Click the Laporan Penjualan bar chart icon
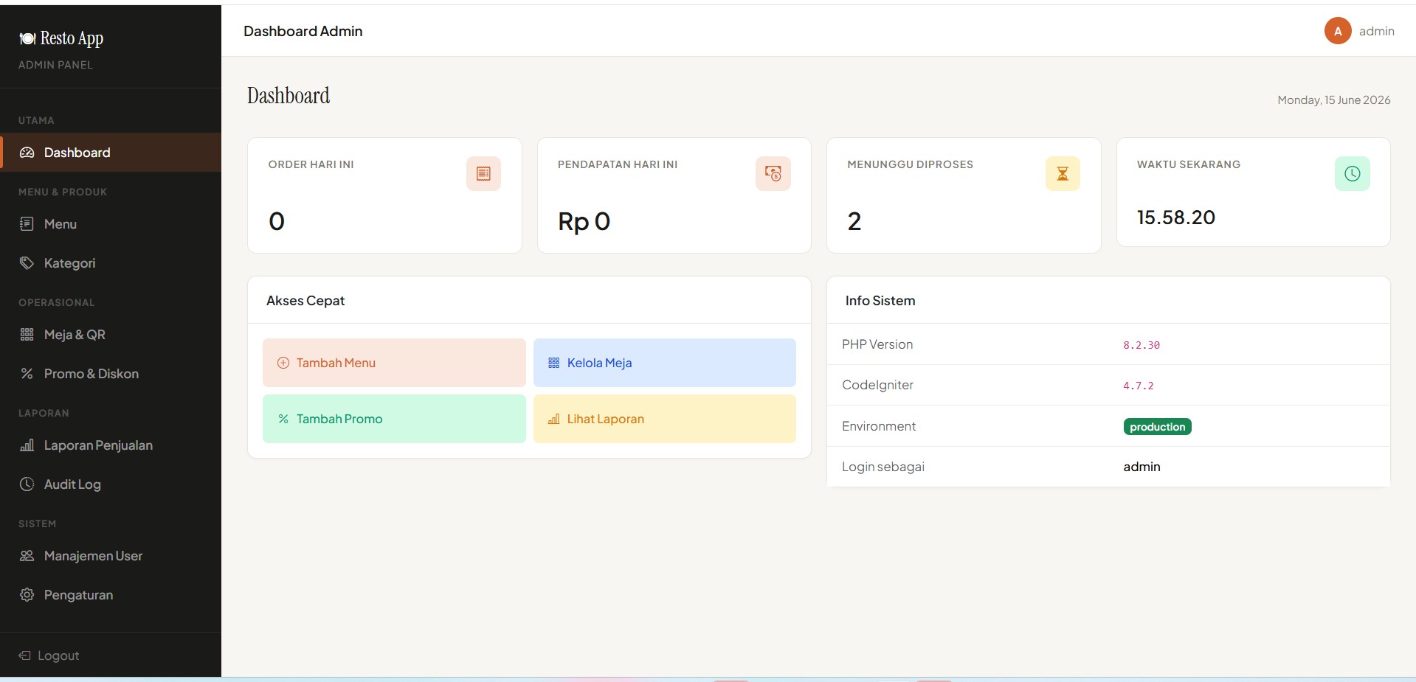 point(27,445)
